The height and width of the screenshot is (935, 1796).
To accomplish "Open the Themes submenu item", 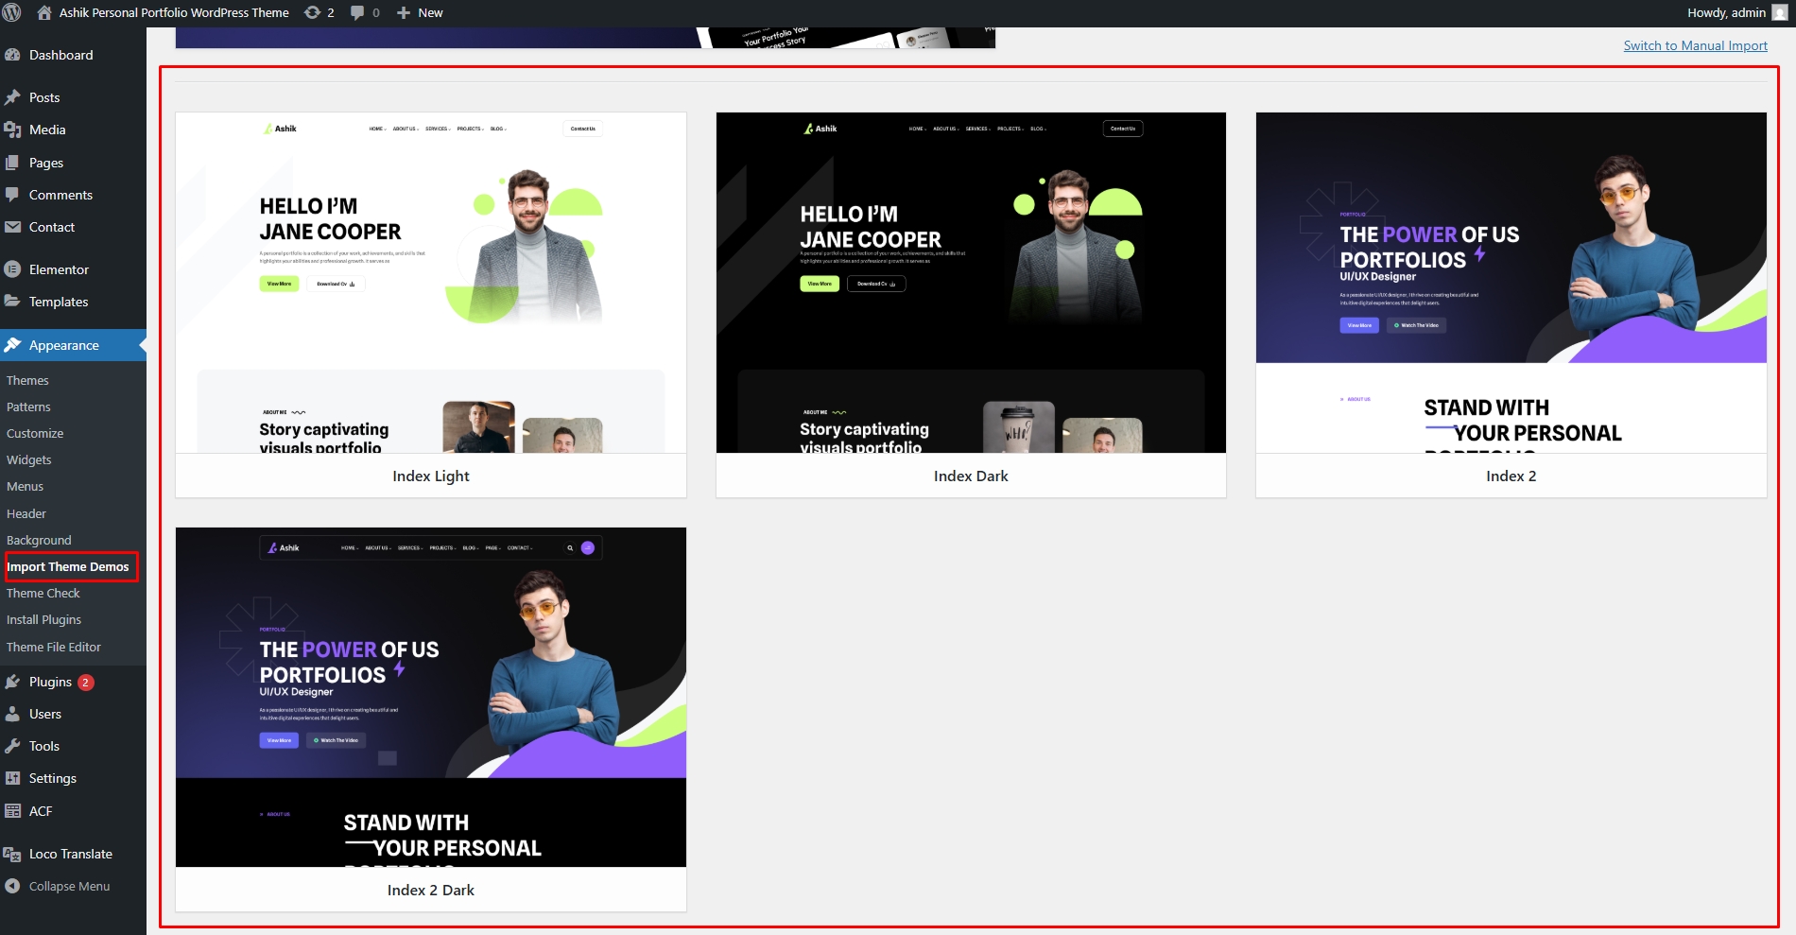I will pos(27,380).
